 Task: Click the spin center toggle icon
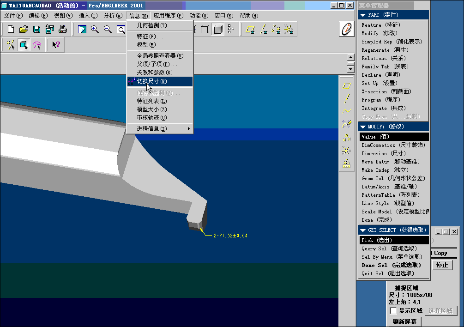tap(11, 45)
